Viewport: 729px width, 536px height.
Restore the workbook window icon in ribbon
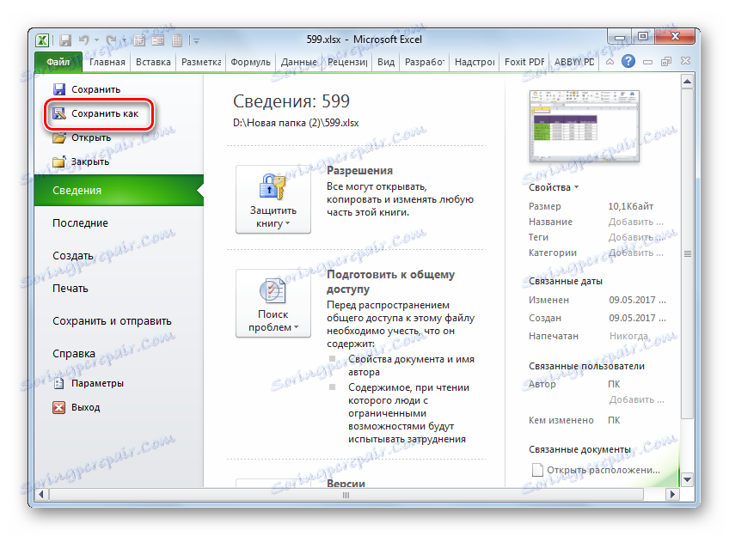point(665,61)
